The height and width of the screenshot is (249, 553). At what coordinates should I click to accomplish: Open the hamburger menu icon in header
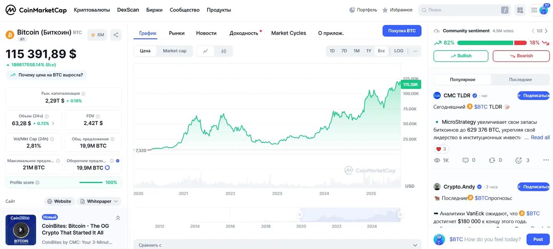(x=534, y=10)
